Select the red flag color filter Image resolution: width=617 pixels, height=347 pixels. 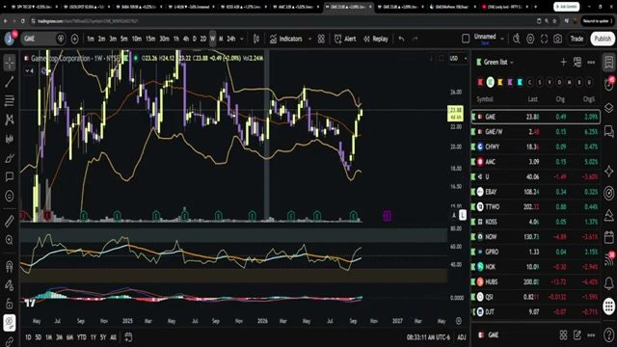coord(480,82)
